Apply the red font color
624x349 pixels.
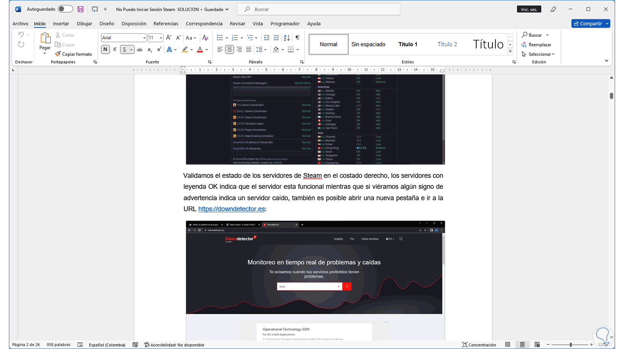tap(200, 49)
